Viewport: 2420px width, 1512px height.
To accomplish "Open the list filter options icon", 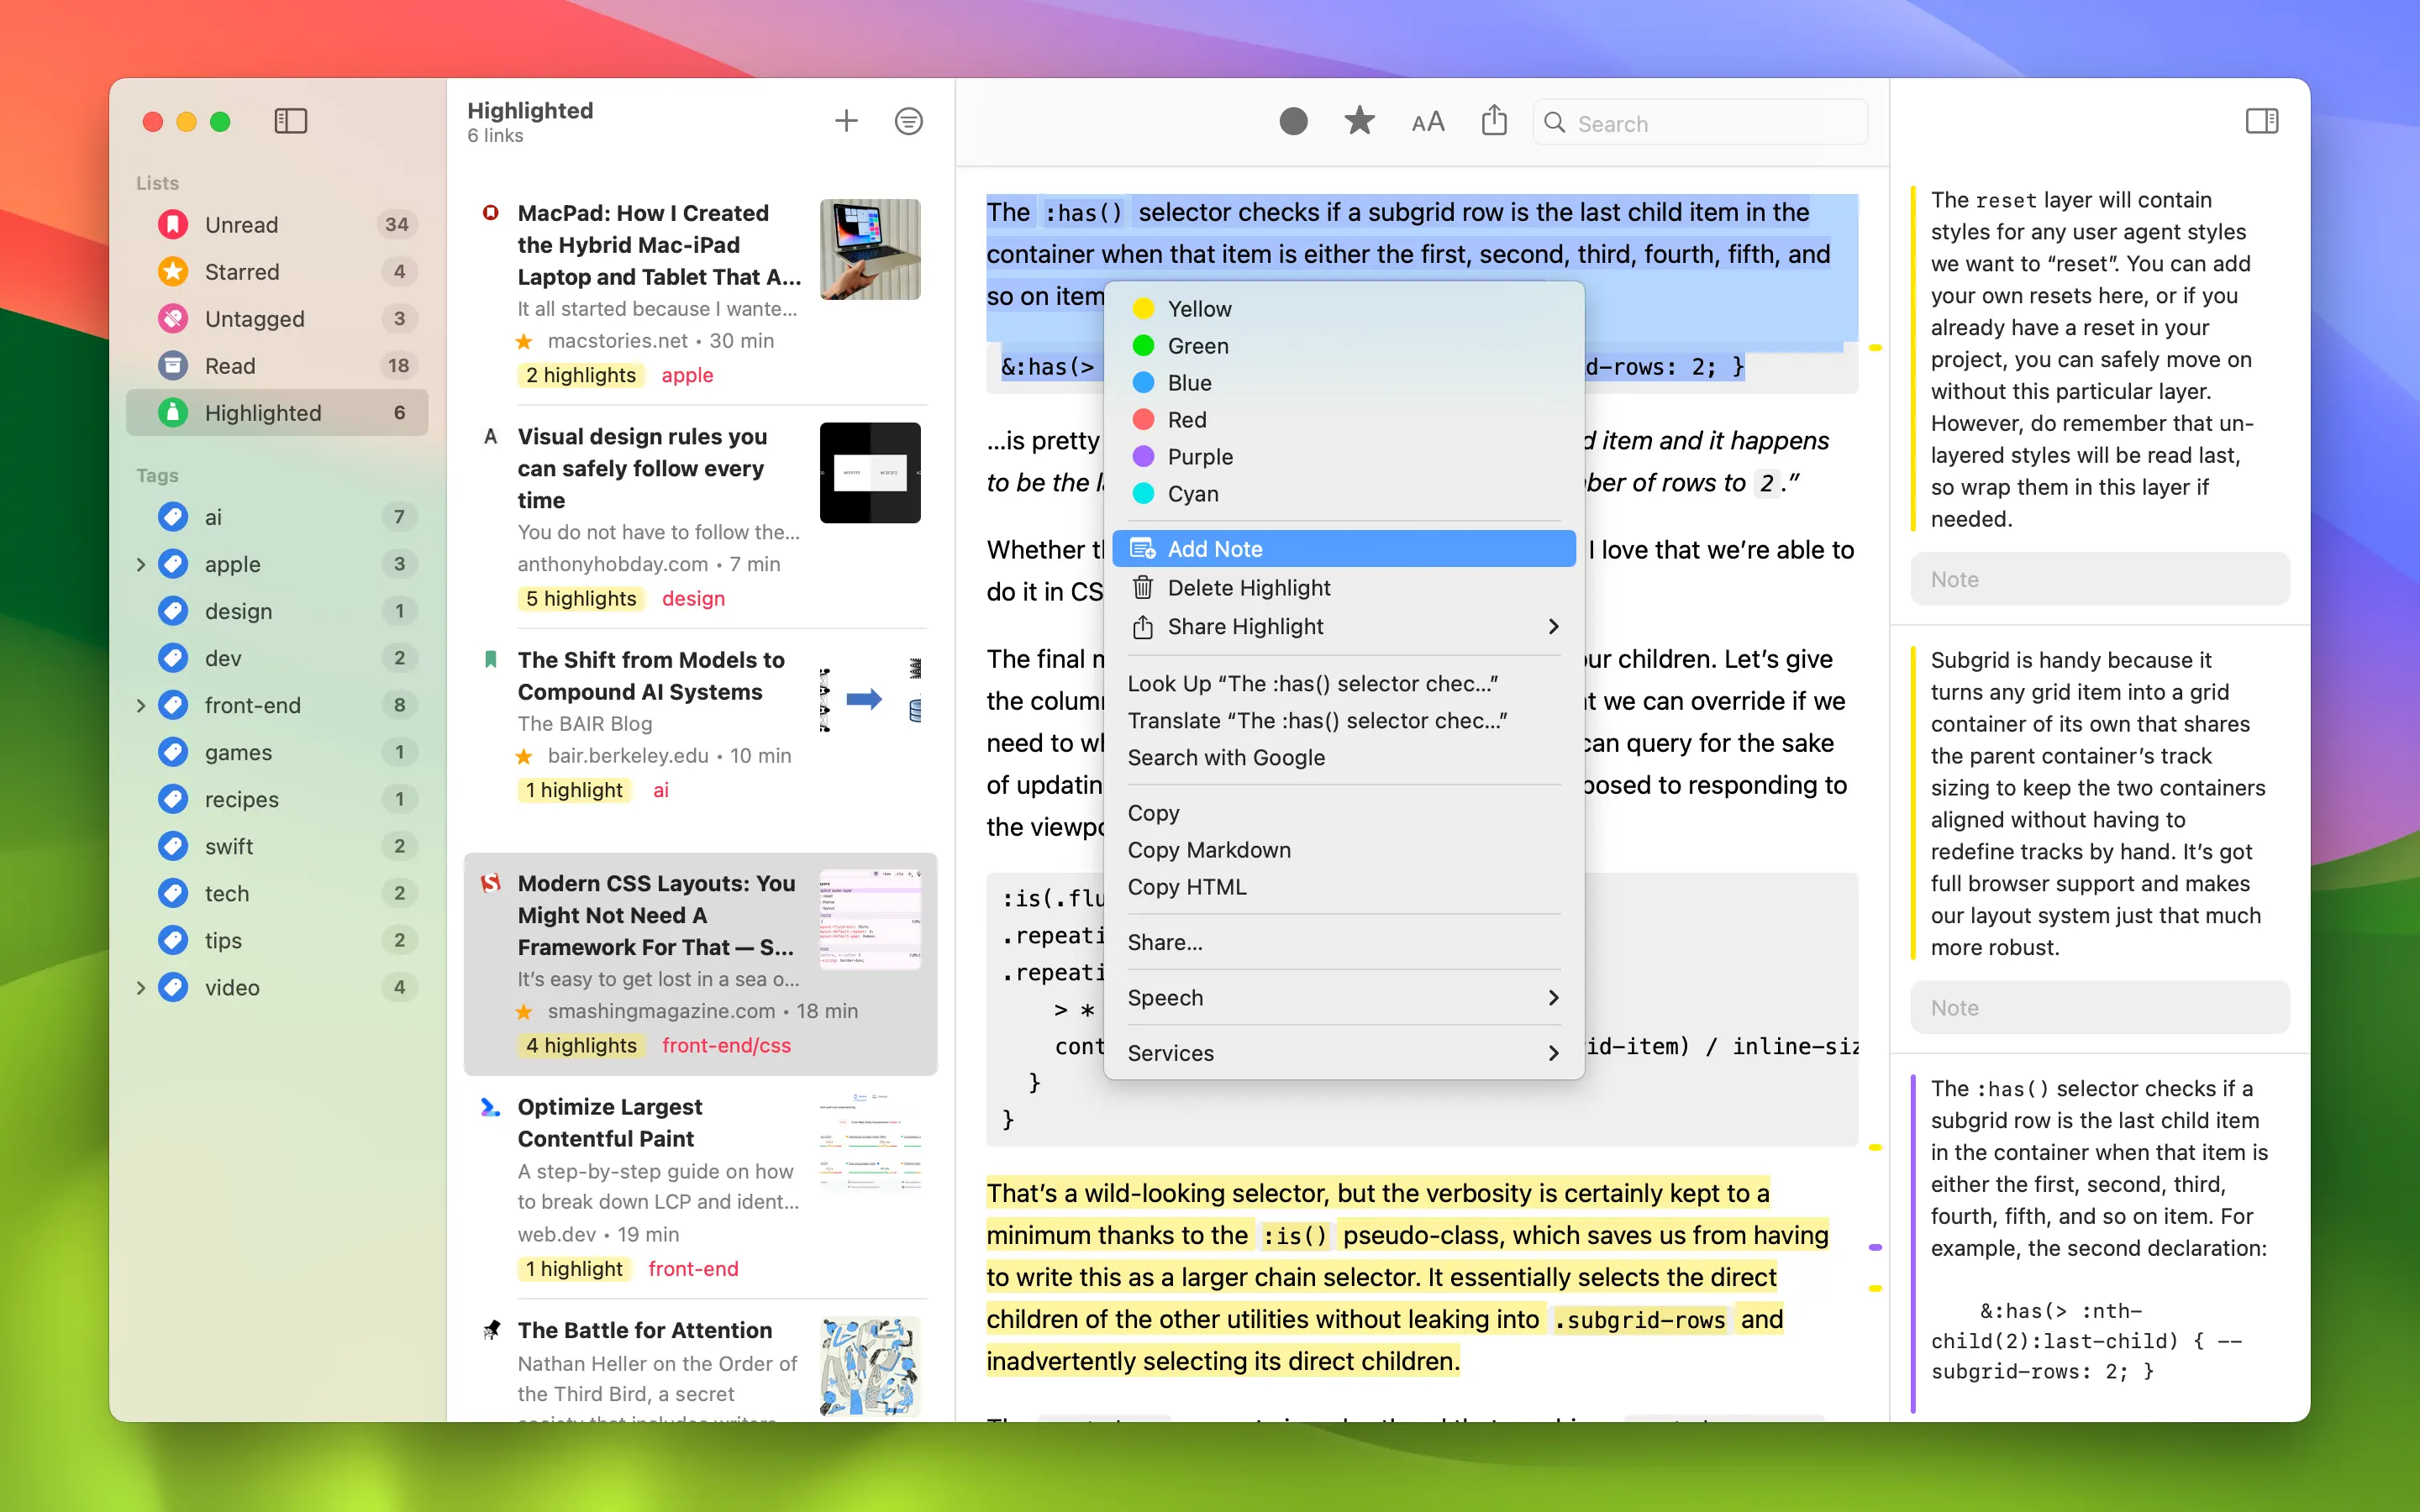I will (908, 121).
